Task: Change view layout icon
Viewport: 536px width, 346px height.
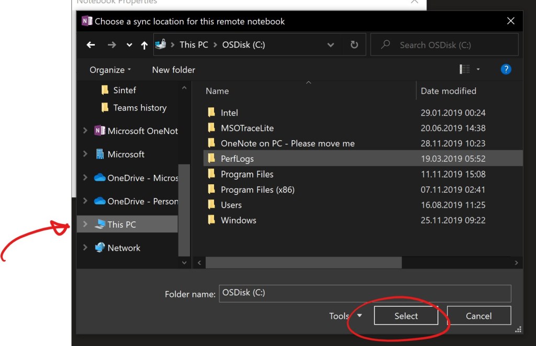Action: (x=464, y=69)
